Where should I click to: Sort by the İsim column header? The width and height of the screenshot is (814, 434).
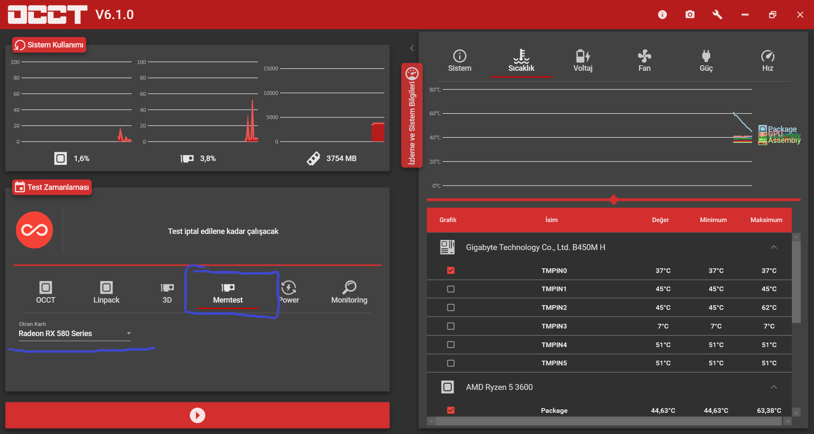(x=552, y=220)
